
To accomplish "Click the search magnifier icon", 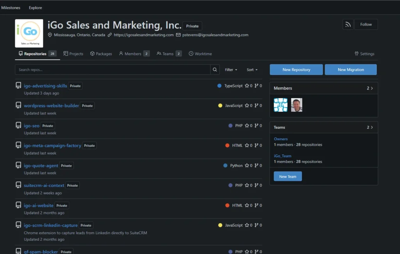I will [215, 69].
